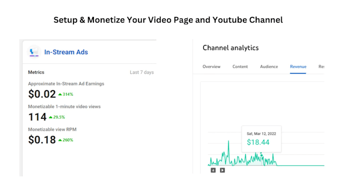The width and height of the screenshot is (349, 196).
Task: Switch to the Overview tab
Action: [211, 67]
